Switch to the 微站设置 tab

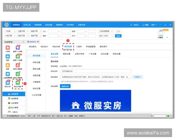68,46
